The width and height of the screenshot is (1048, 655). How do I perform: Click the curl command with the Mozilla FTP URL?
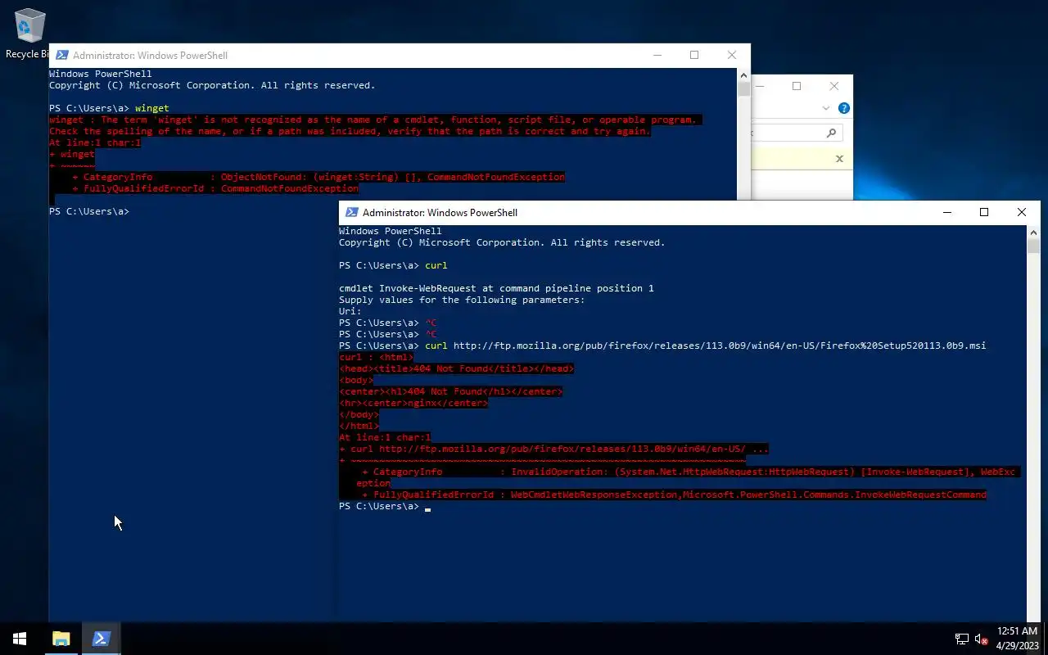tap(705, 346)
